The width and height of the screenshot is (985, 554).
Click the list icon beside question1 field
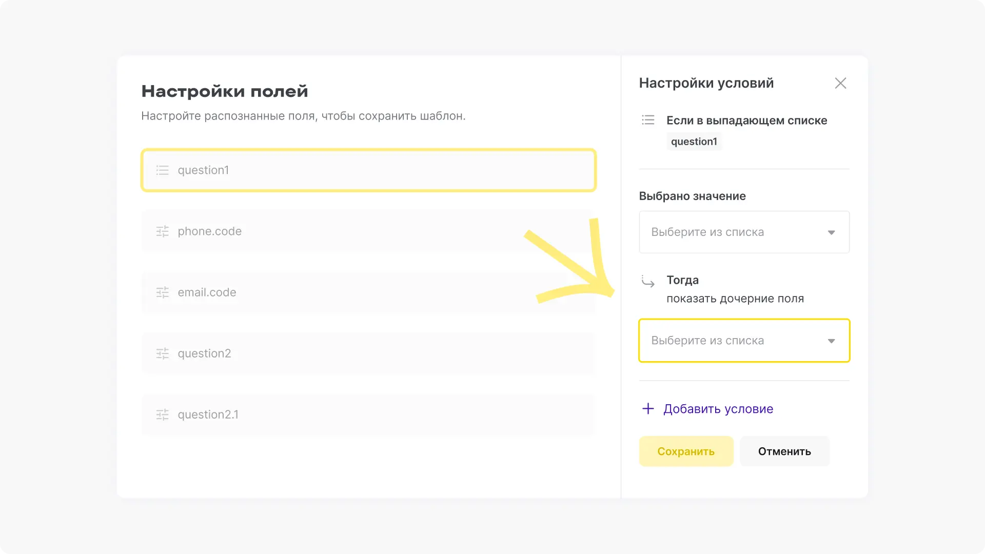162,170
